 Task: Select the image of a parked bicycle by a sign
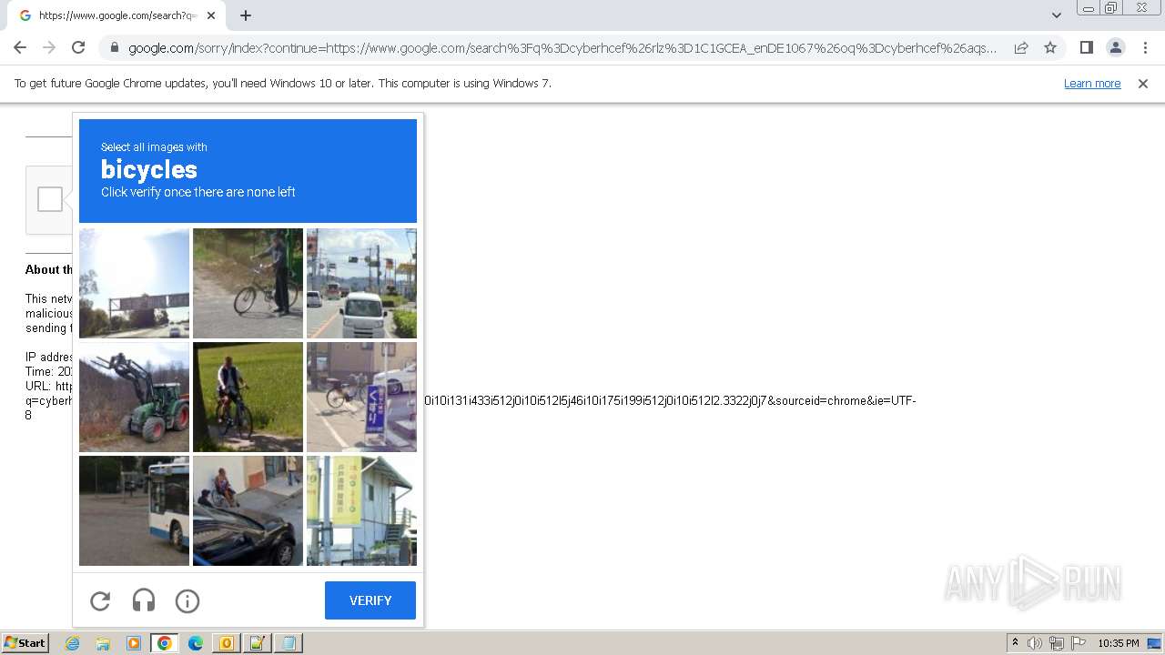(361, 397)
